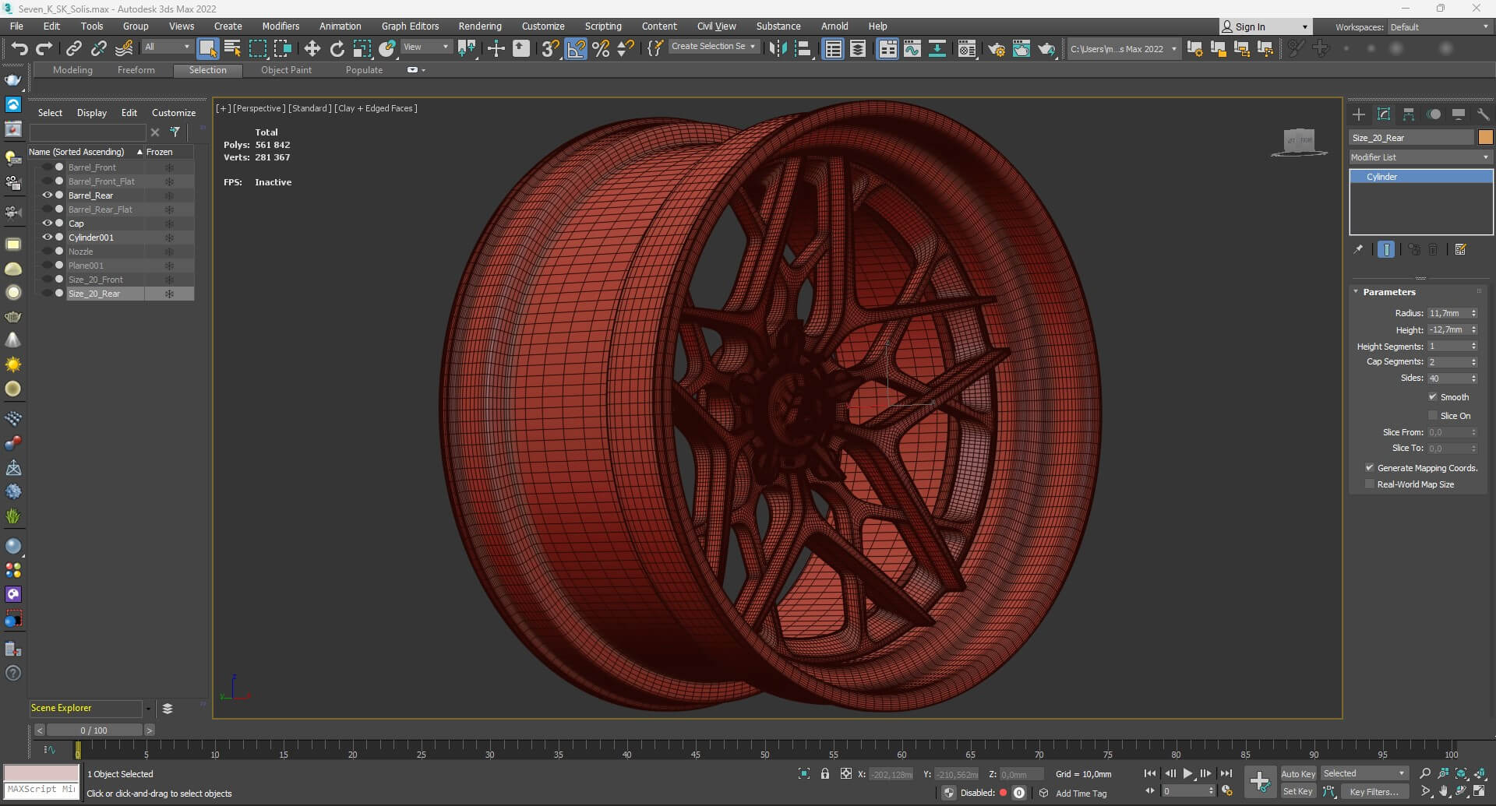The image size is (1496, 806).
Task: Open the Hierarchy panel icon
Action: tap(1409, 114)
